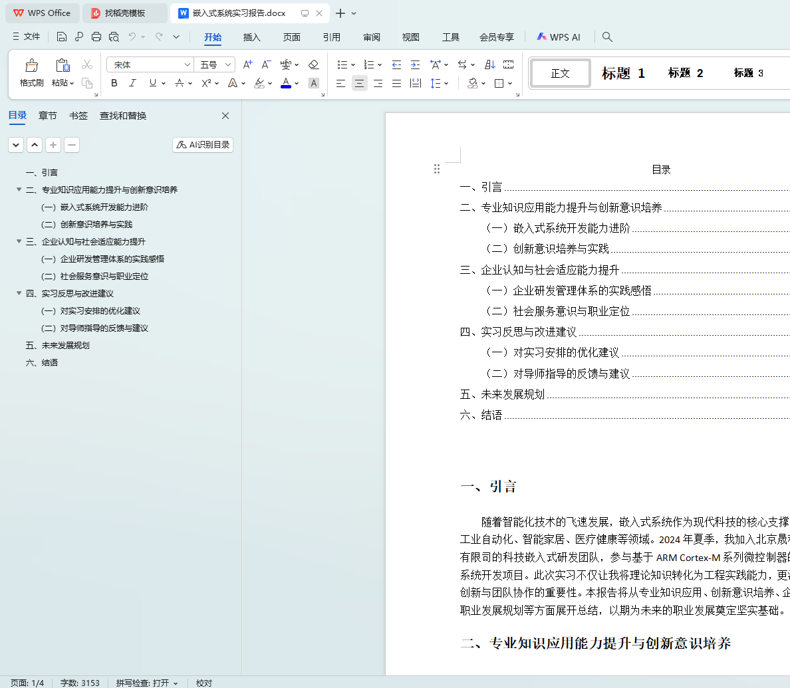The image size is (790, 688).
Task: Collapse 三、企业认知与社会适应能力提升 outline node
Action: [x=19, y=242]
